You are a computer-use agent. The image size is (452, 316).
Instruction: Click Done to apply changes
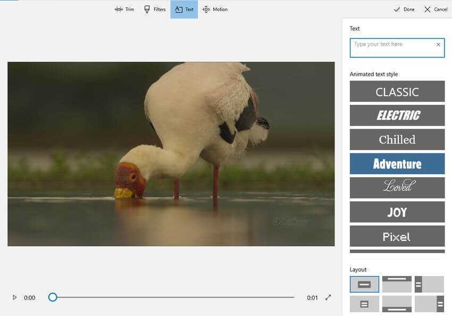tap(404, 9)
